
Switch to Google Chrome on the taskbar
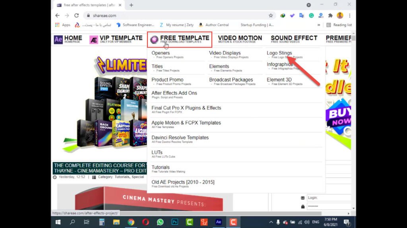(131, 222)
